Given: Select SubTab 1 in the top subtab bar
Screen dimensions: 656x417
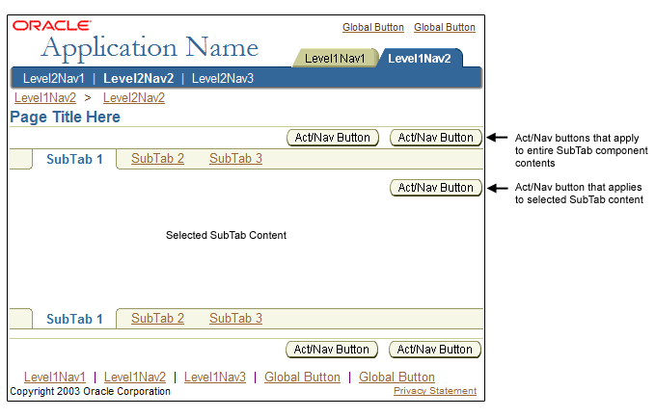Looking at the screenshot, I should [x=74, y=159].
